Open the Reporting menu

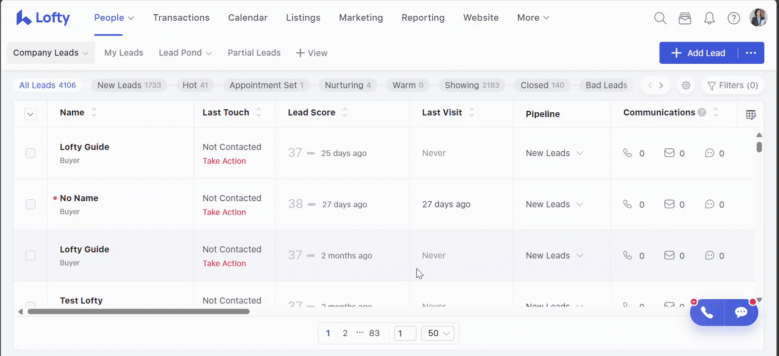coord(423,18)
